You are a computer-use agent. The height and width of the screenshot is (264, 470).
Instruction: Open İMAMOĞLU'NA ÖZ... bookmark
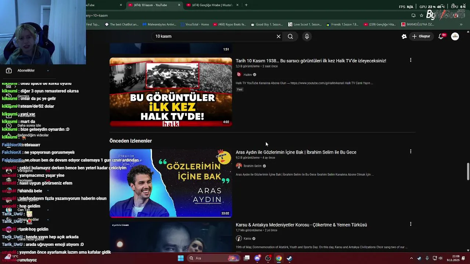pyautogui.click(x=417, y=25)
